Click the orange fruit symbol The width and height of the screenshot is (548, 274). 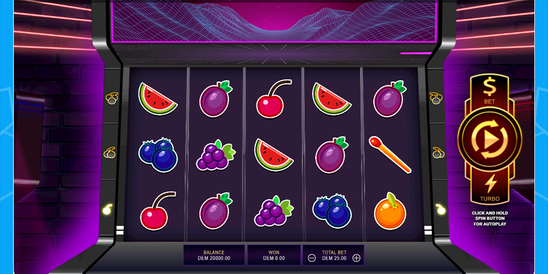point(390,211)
